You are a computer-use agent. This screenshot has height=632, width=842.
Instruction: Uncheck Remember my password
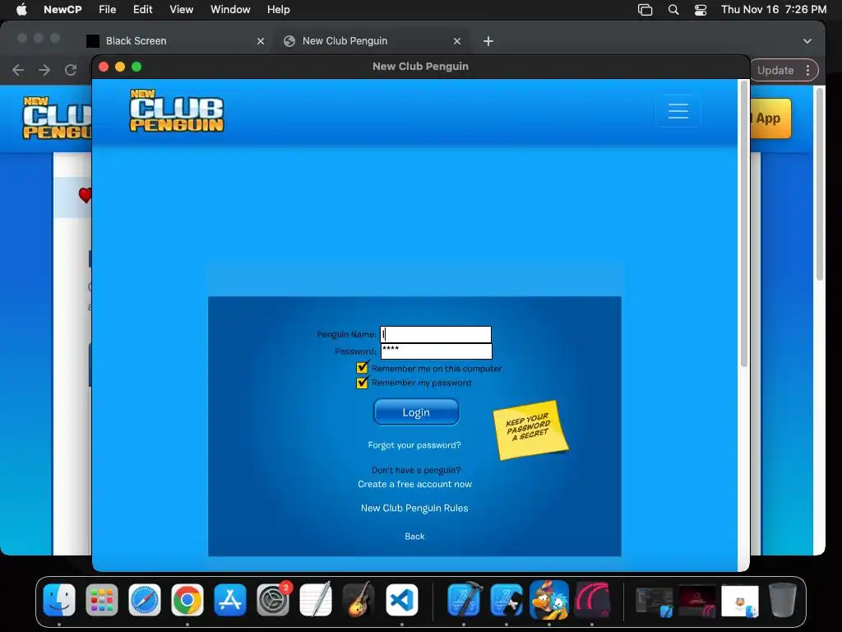(x=362, y=382)
